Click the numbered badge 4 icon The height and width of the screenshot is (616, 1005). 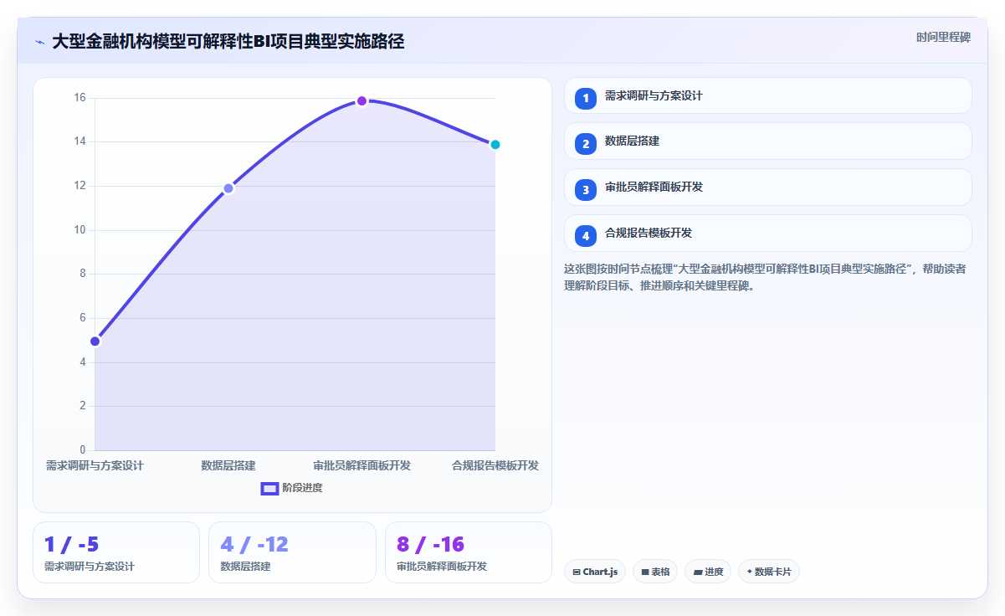pyautogui.click(x=586, y=236)
